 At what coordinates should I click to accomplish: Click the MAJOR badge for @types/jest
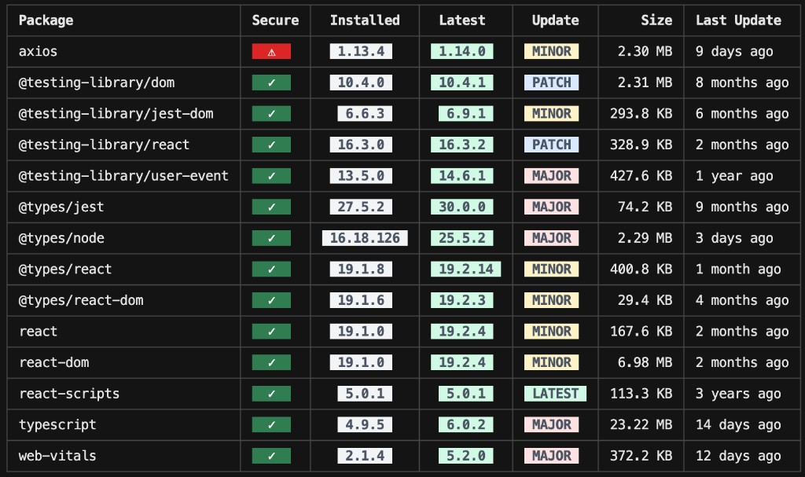tap(551, 207)
